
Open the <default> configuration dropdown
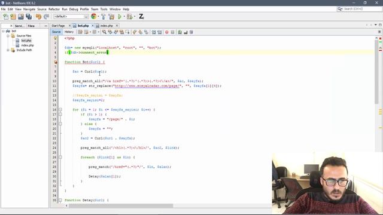click(x=71, y=17)
